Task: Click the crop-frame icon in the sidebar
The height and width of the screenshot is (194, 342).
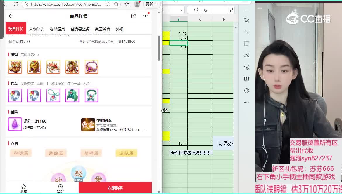Action: (x=247, y=44)
